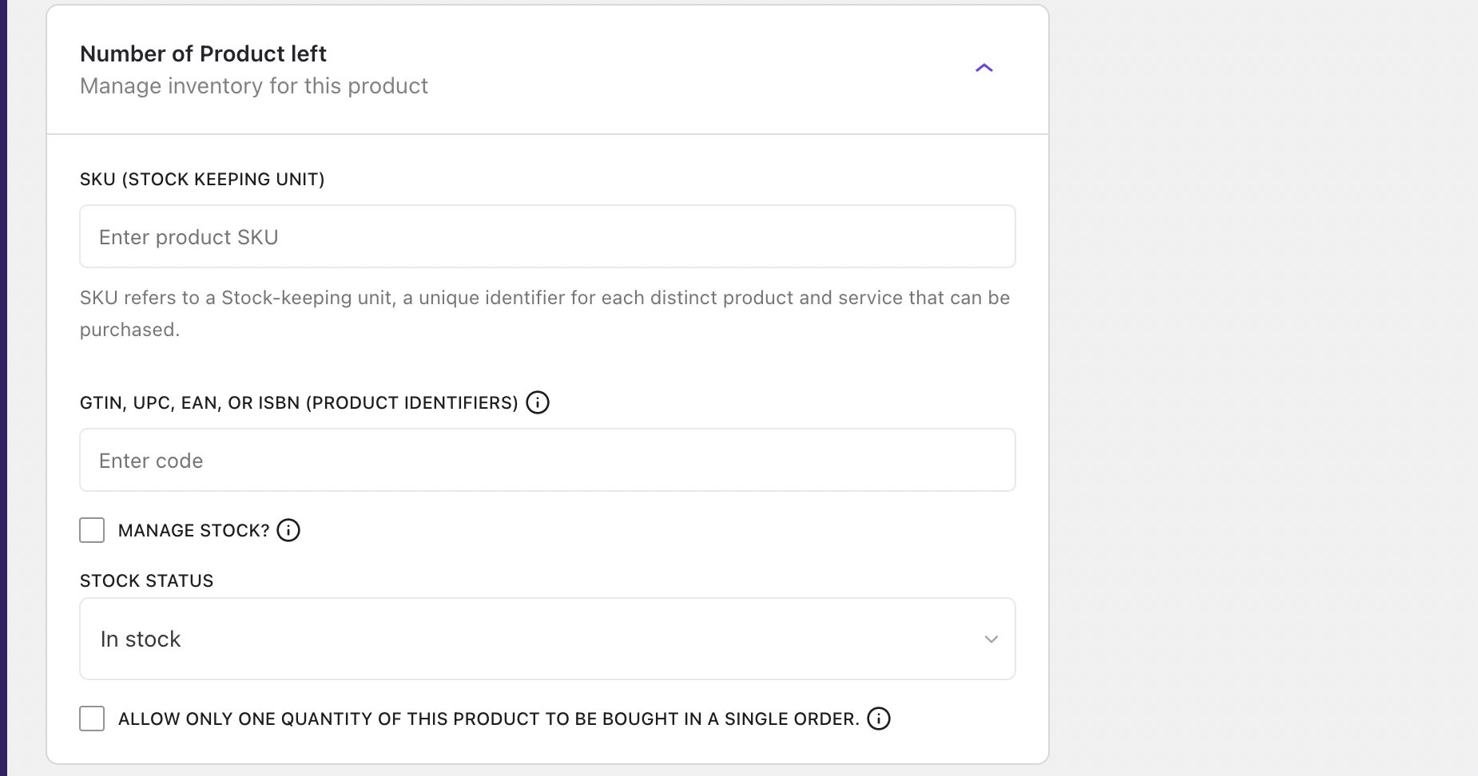1478x776 pixels.
Task: Open the Stock Status dropdown showing In stock
Action: tap(547, 639)
